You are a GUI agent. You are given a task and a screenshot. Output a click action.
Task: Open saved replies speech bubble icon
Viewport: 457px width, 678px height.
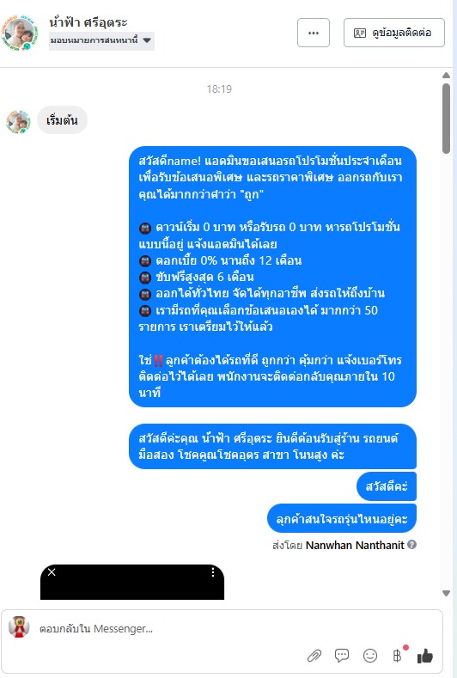[342, 656]
